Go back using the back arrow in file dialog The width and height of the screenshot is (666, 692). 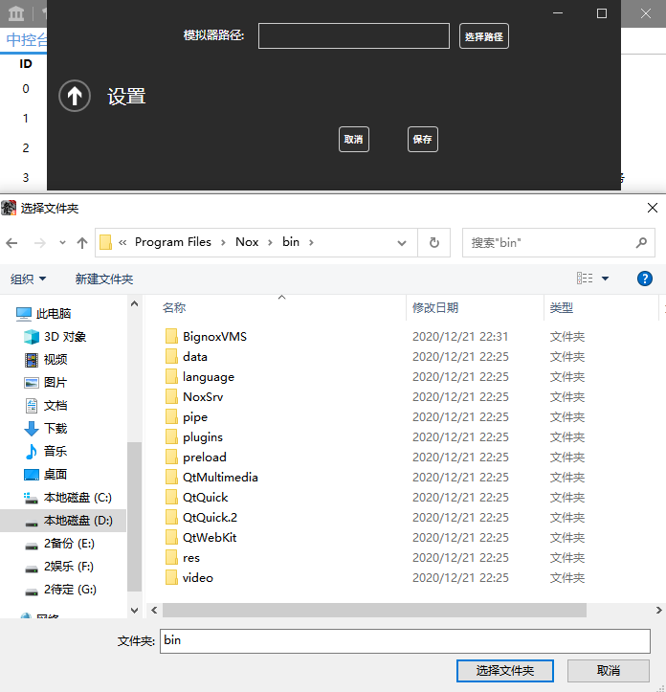[11, 243]
